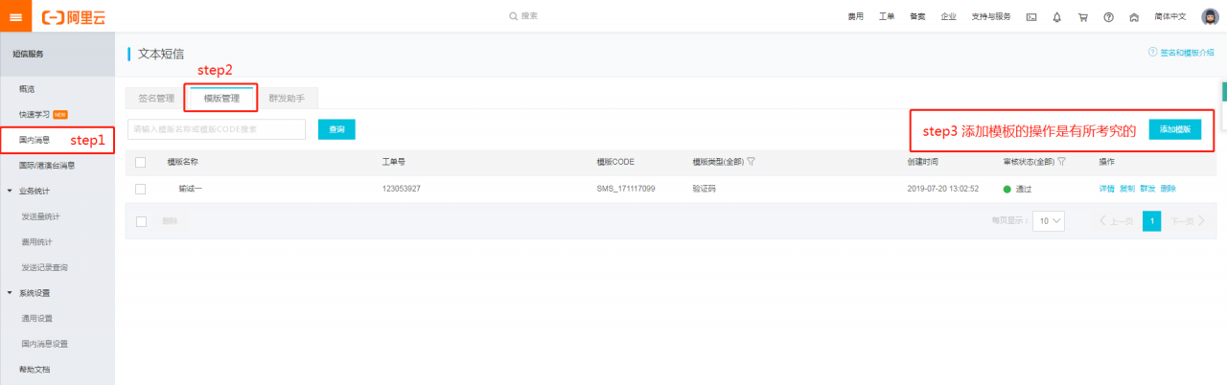Open the 费用 menu in the top bar

coord(856,17)
